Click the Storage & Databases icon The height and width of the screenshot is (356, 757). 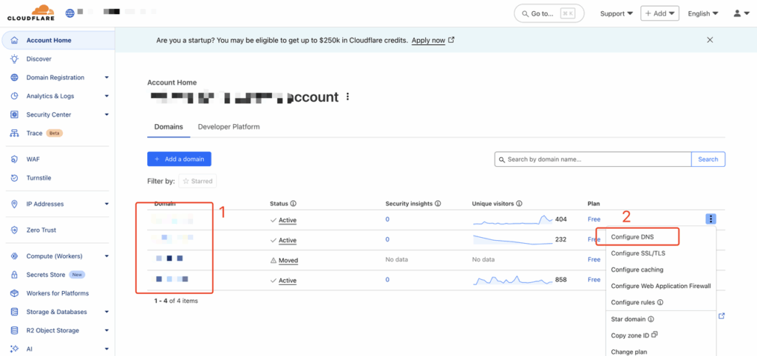[x=15, y=312]
